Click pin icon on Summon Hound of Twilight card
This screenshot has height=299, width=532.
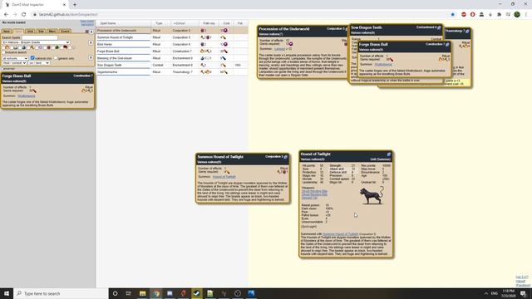286,157
